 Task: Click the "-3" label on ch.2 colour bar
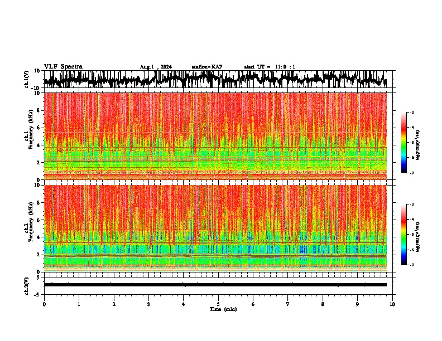[412, 204]
